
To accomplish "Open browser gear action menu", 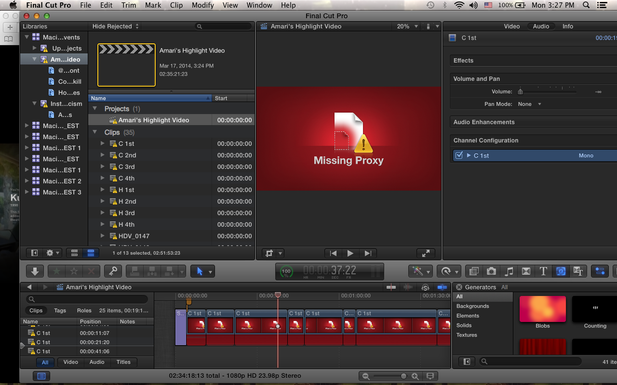I will 53,253.
